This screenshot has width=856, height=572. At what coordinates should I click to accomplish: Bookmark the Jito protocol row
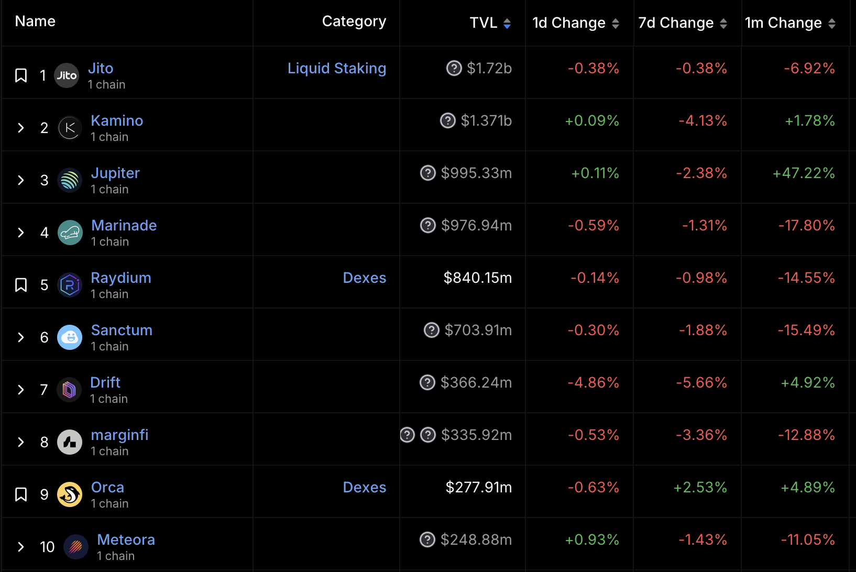pyautogui.click(x=21, y=75)
